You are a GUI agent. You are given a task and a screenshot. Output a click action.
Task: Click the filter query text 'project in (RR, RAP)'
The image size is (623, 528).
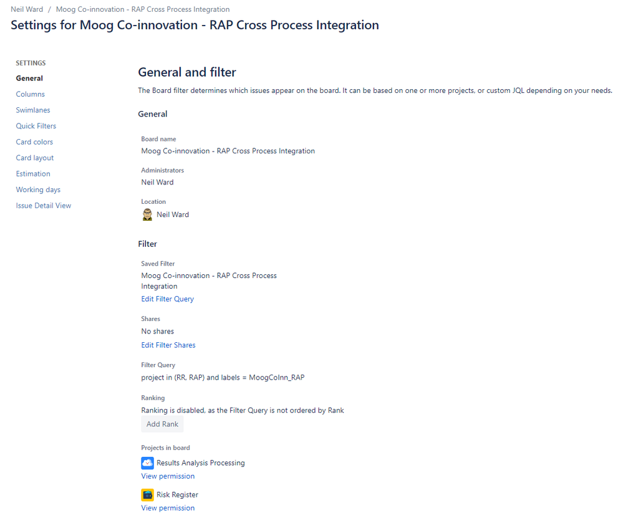tap(223, 377)
